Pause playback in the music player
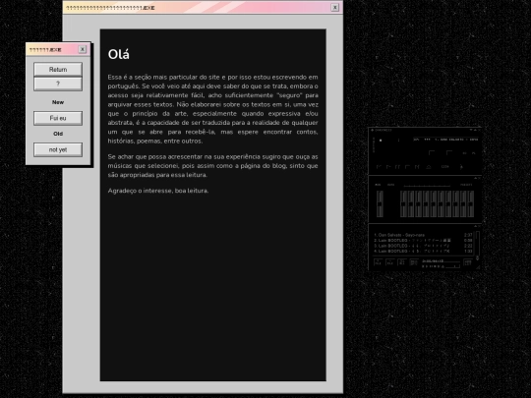The width and height of the screenshot is (531, 398). click(398, 167)
